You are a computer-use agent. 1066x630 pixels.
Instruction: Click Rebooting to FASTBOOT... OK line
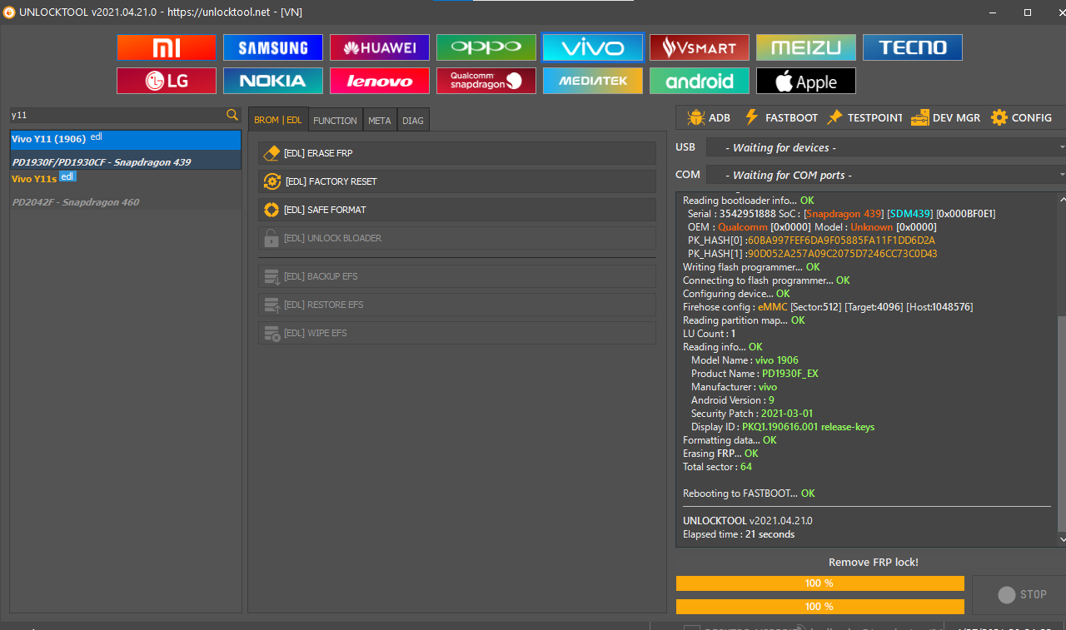point(749,494)
